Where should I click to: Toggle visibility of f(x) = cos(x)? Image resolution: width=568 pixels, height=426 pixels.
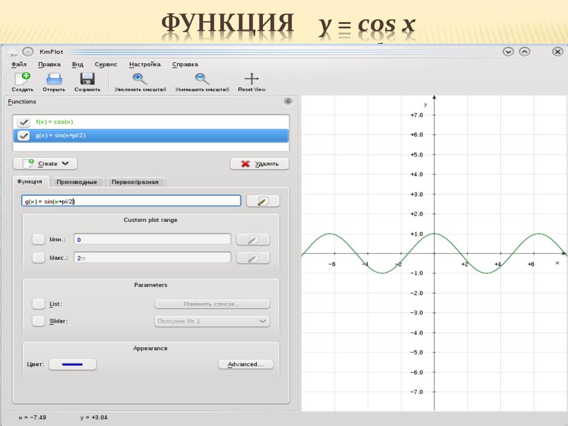click(x=23, y=122)
